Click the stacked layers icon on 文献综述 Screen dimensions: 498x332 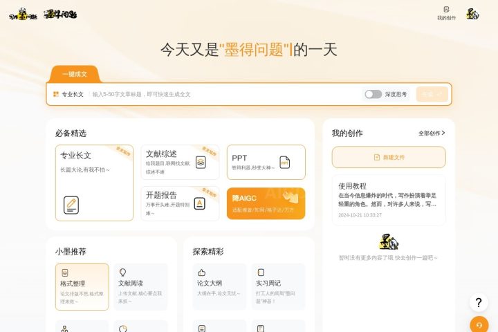coord(201,163)
